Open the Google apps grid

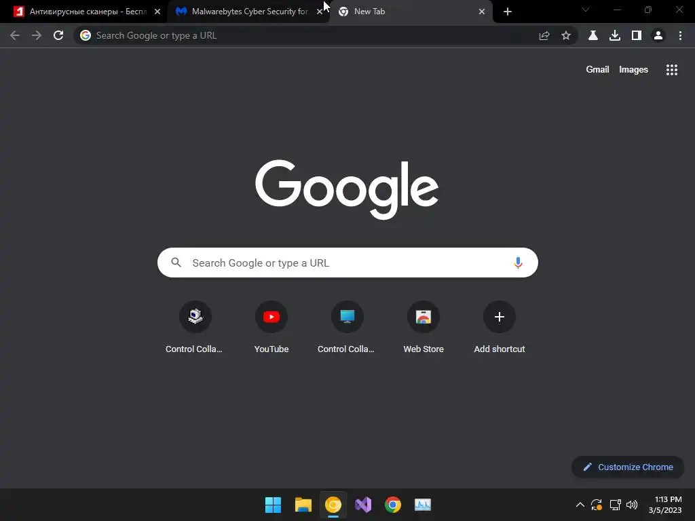[x=672, y=70]
